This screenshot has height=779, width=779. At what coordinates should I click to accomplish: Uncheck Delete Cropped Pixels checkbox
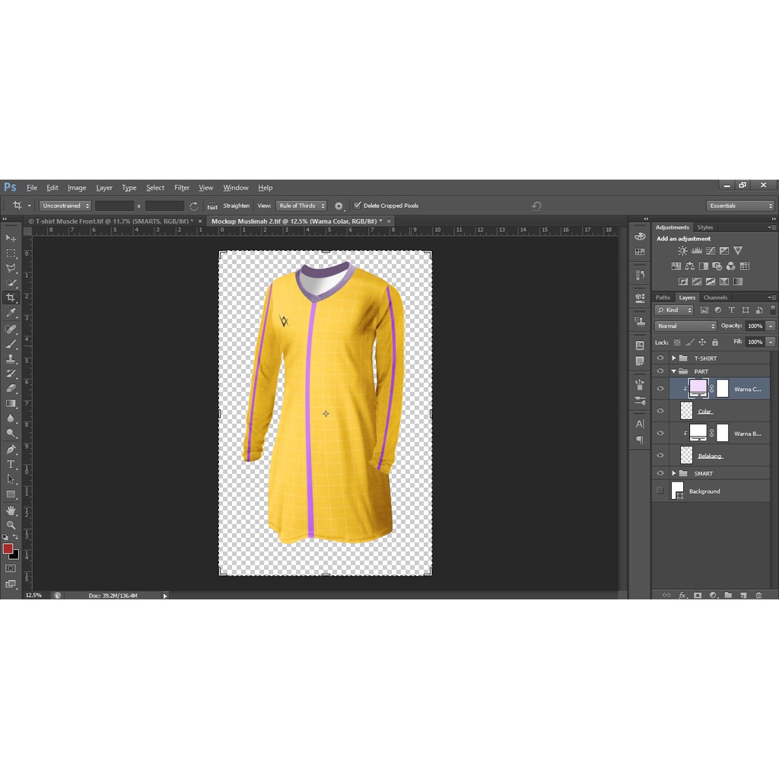(x=358, y=205)
